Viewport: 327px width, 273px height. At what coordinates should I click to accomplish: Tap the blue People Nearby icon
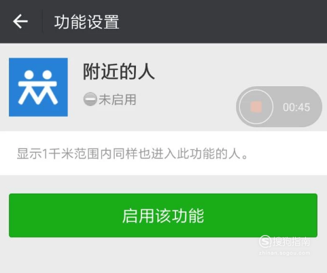(38, 87)
